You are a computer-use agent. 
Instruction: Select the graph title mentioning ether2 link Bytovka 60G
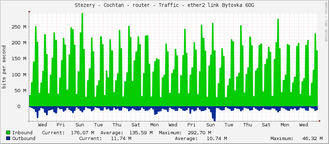click(164, 5)
